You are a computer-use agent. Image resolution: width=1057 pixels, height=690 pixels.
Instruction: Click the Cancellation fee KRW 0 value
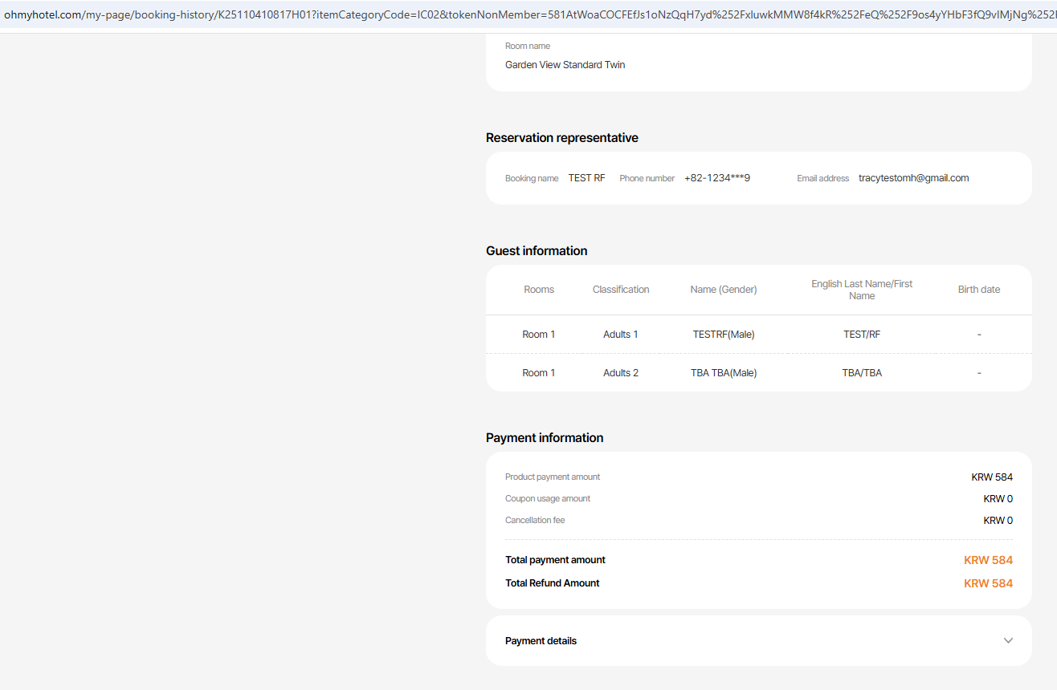pos(998,521)
